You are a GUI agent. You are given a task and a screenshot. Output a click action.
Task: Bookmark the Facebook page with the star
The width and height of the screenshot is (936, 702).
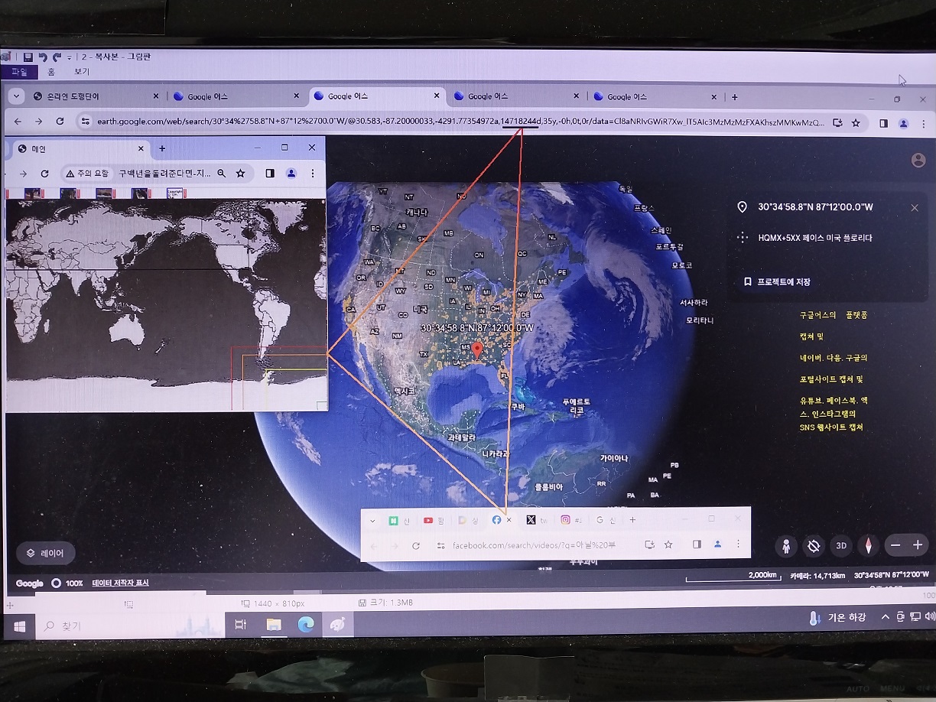[x=668, y=544]
